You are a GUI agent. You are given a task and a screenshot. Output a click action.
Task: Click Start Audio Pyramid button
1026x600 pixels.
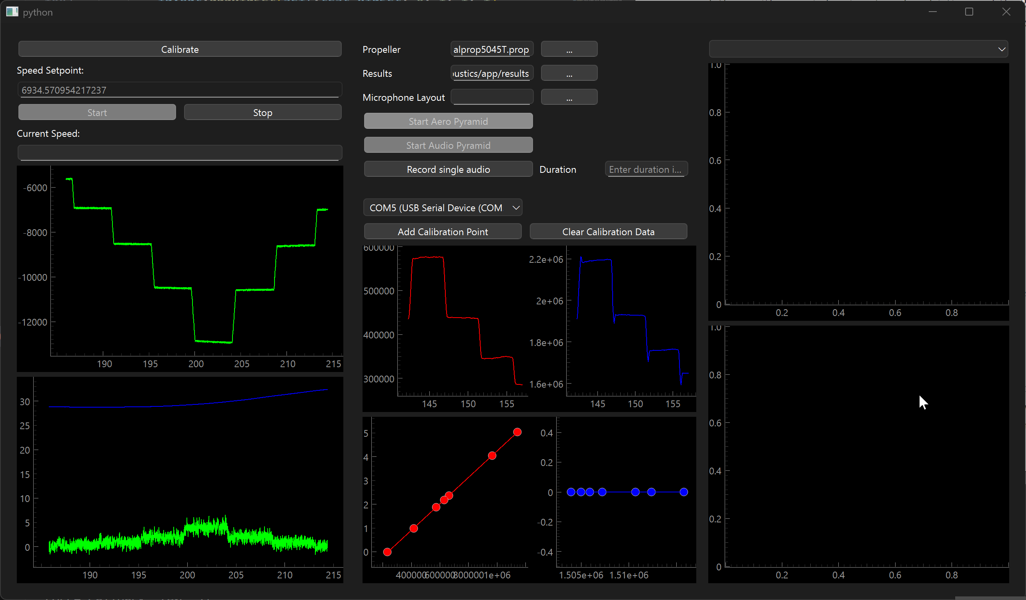click(448, 145)
